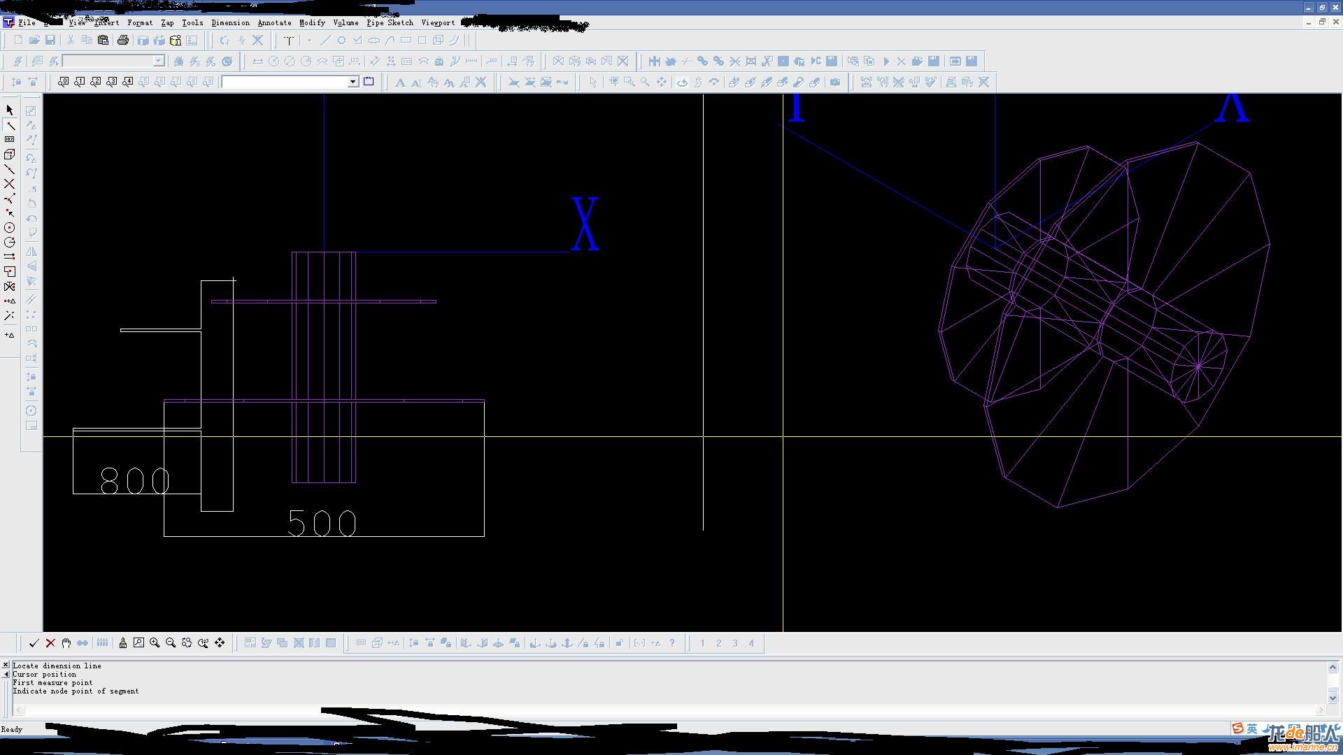The width and height of the screenshot is (1343, 755).
Task: Click the red X cancel button
Action: tap(50, 643)
